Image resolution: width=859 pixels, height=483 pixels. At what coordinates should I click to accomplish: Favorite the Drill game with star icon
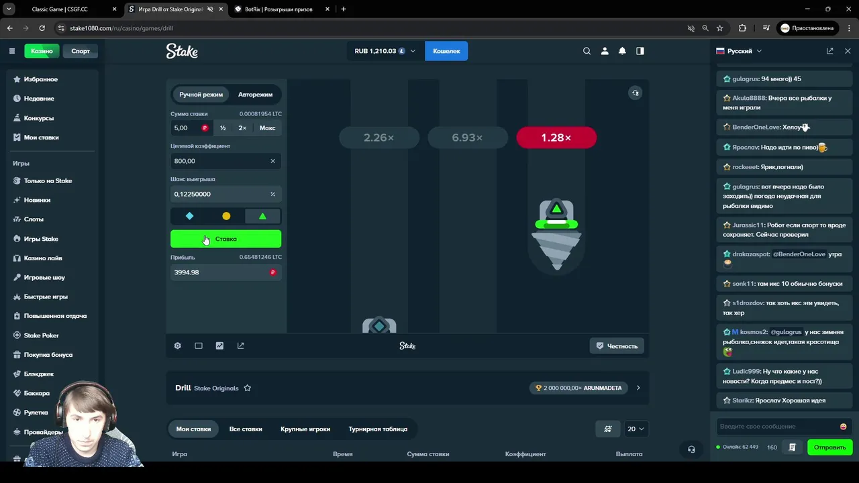(x=248, y=388)
